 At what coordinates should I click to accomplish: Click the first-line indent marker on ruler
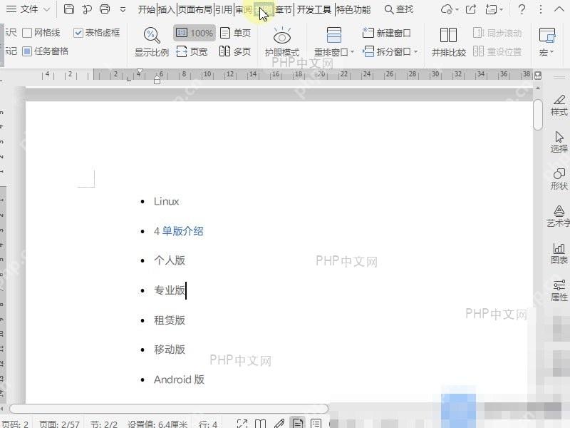pyautogui.click(x=140, y=71)
